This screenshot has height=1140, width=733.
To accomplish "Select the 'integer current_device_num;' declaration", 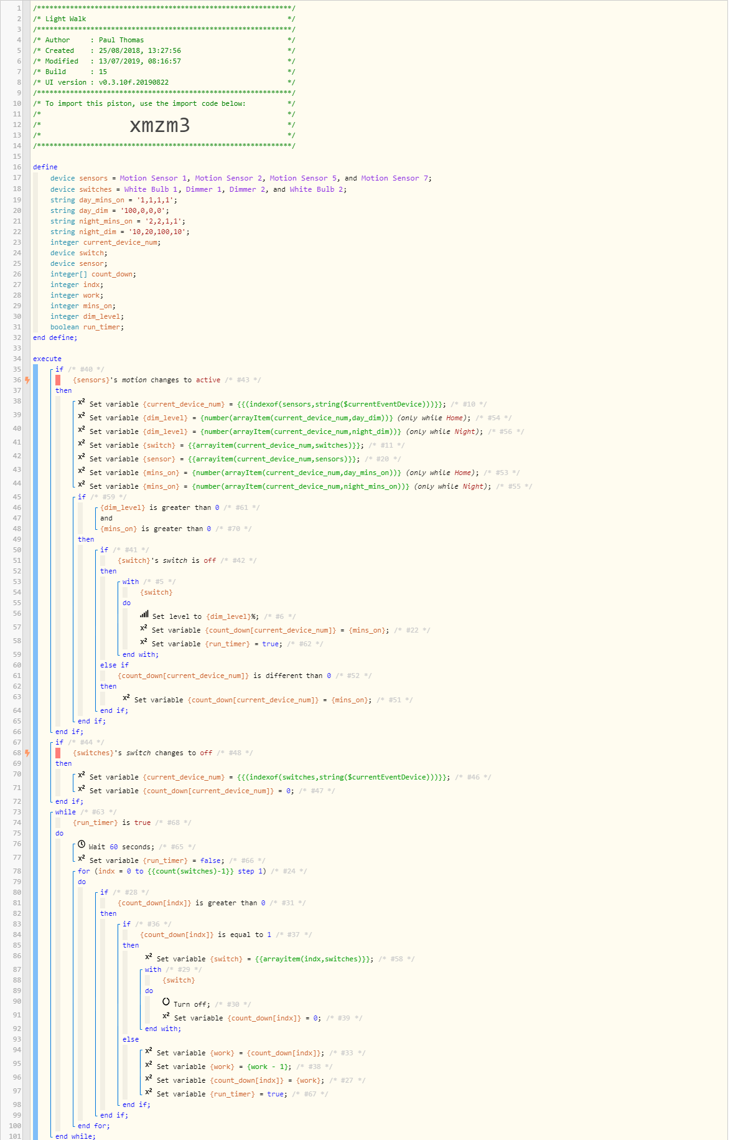I will [106, 242].
